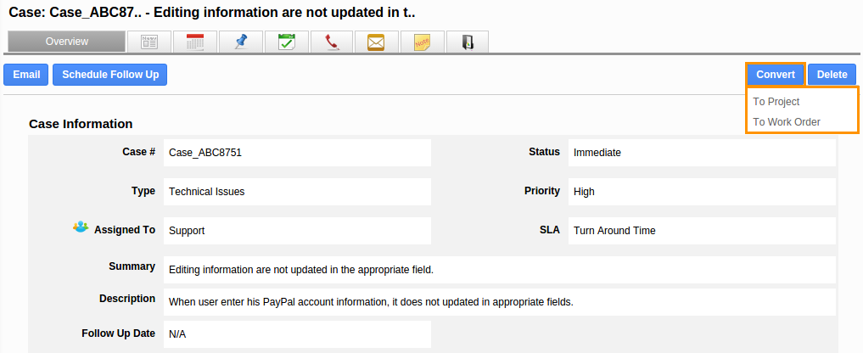Open the Emails envelope tab
The image size is (863, 353).
[377, 42]
